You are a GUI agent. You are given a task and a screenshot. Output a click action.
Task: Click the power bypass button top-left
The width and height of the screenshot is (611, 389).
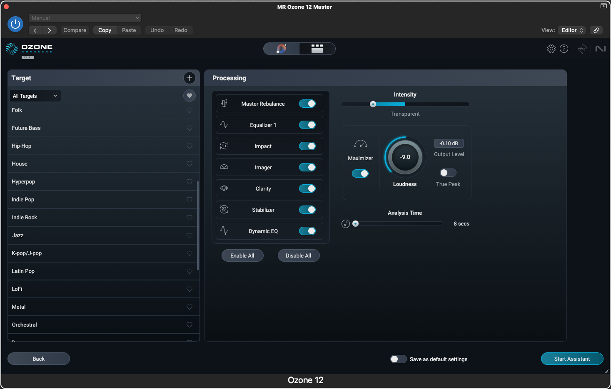pyautogui.click(x=15, y=24)
